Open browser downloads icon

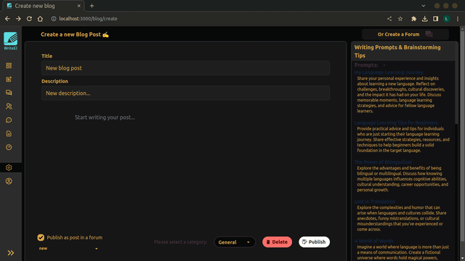coord(424,19)
